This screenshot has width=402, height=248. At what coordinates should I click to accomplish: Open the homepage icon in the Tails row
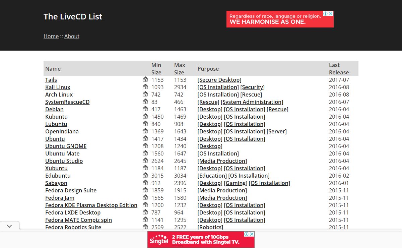[x=145, y=79]
